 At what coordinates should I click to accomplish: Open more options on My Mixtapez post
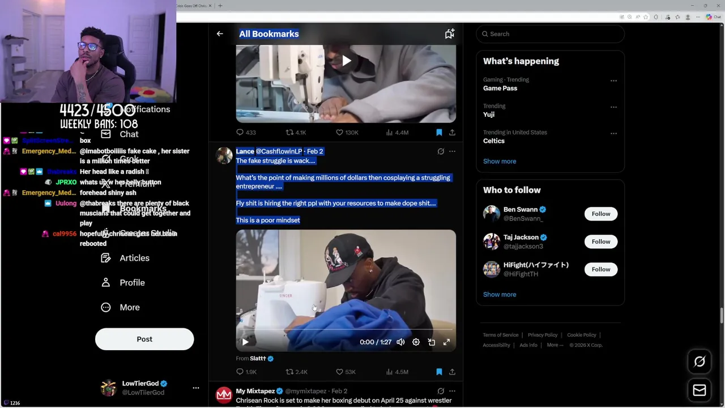click(452, 391)
